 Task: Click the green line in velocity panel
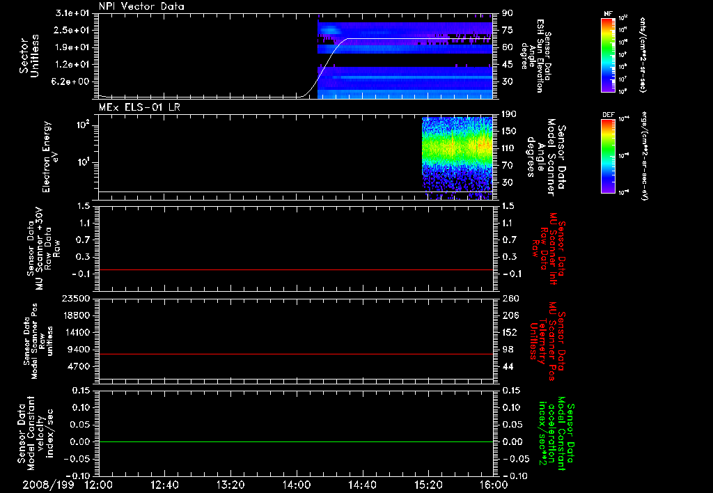pyautogui.click(x=295, y=442)
